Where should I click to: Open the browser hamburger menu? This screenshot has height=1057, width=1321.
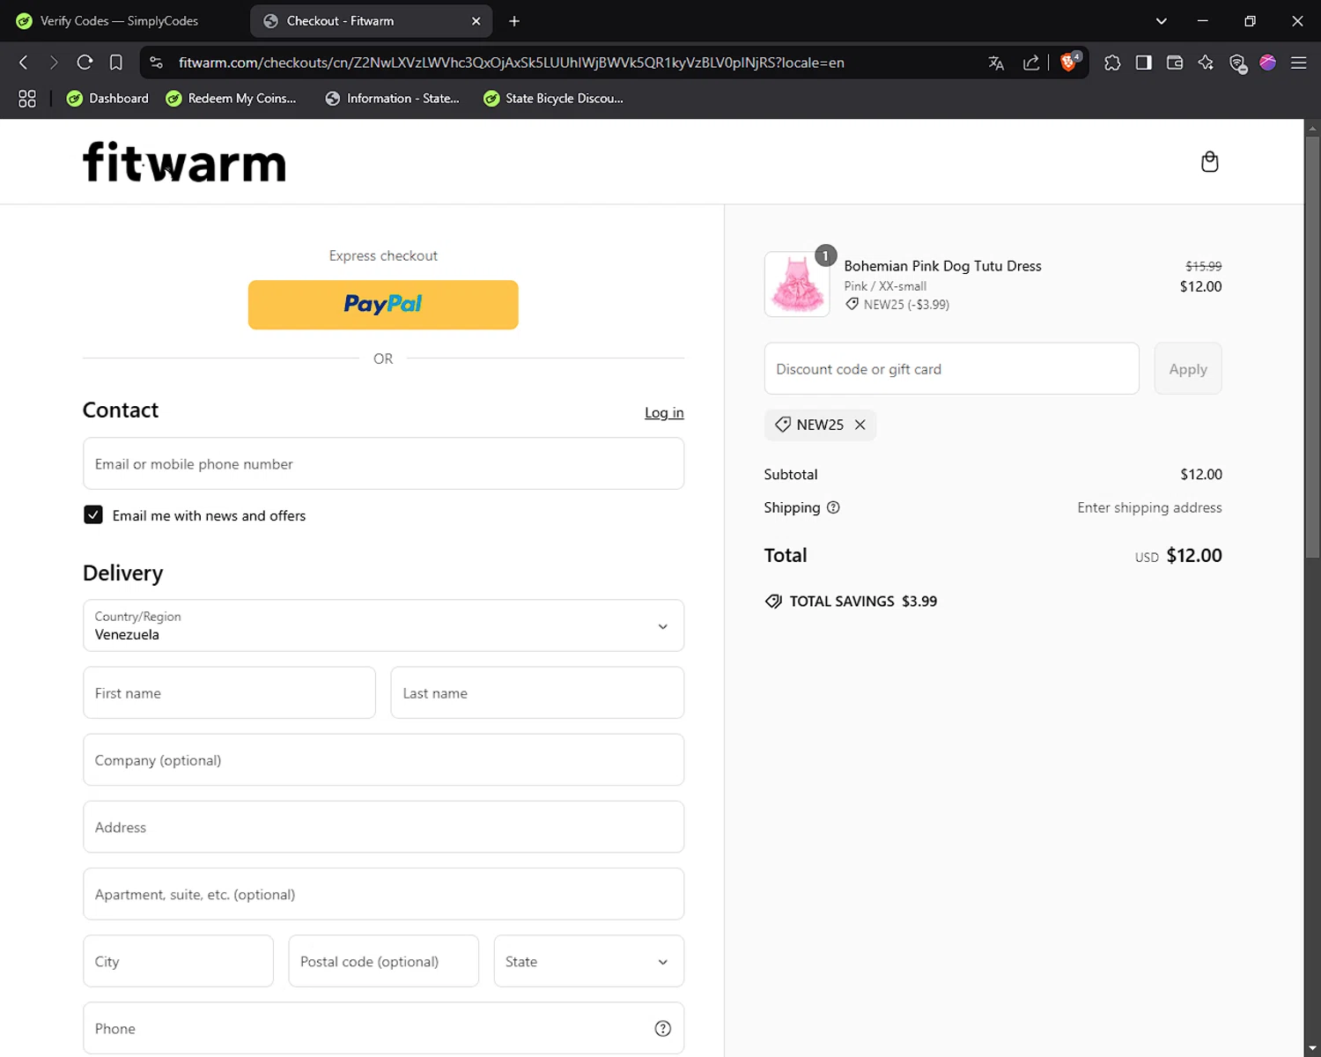(1298, 63)
